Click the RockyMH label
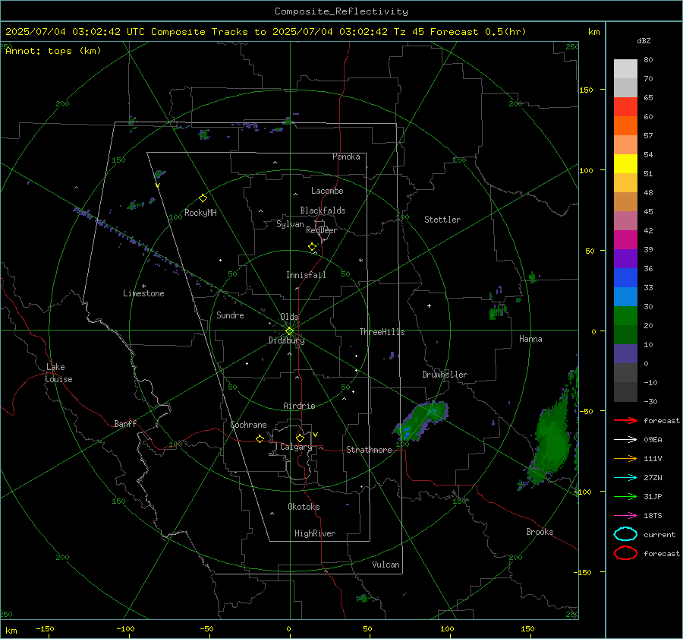 point(200,213)
